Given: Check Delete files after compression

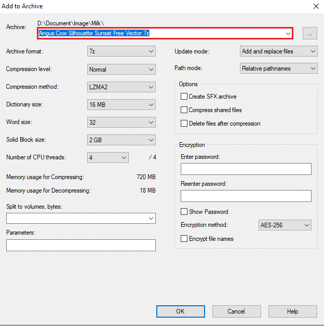Looking at the screenshot, I should point(184,124).
